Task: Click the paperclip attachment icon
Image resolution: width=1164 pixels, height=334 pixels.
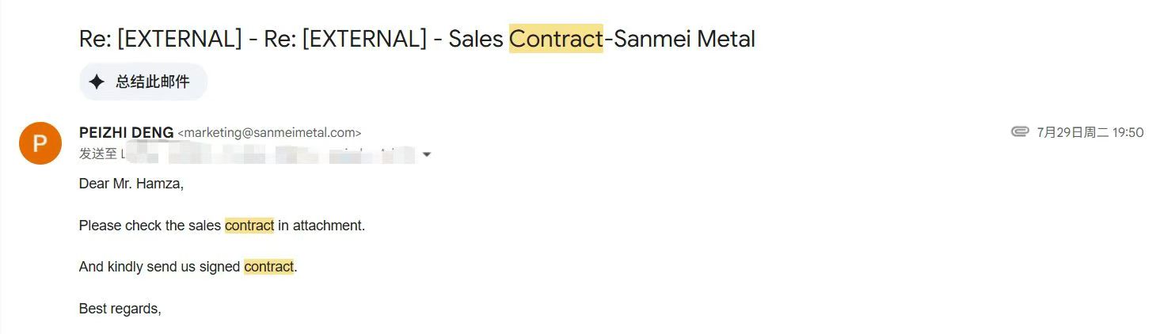Action: pos(1020,132)
